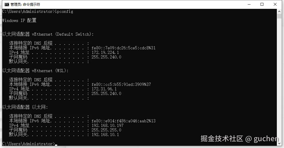Click the 以太网适配器 以太网 header line
Image resolution: width=284 pixels, height=148 pixels.
(x=25, y=107)
